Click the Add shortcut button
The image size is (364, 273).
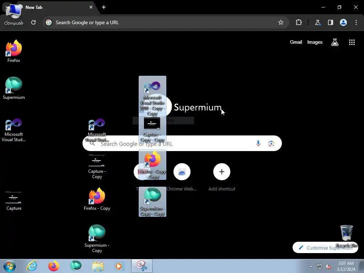[x=222, y=177]
